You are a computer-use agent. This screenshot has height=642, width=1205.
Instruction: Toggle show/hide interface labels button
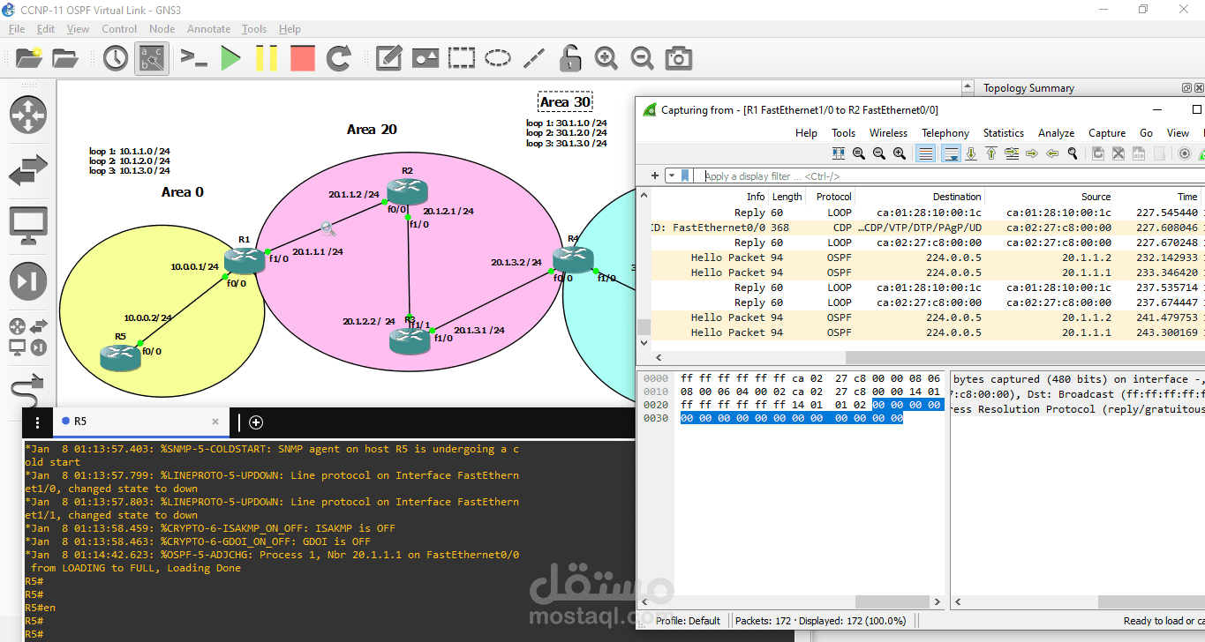[151, 59]
